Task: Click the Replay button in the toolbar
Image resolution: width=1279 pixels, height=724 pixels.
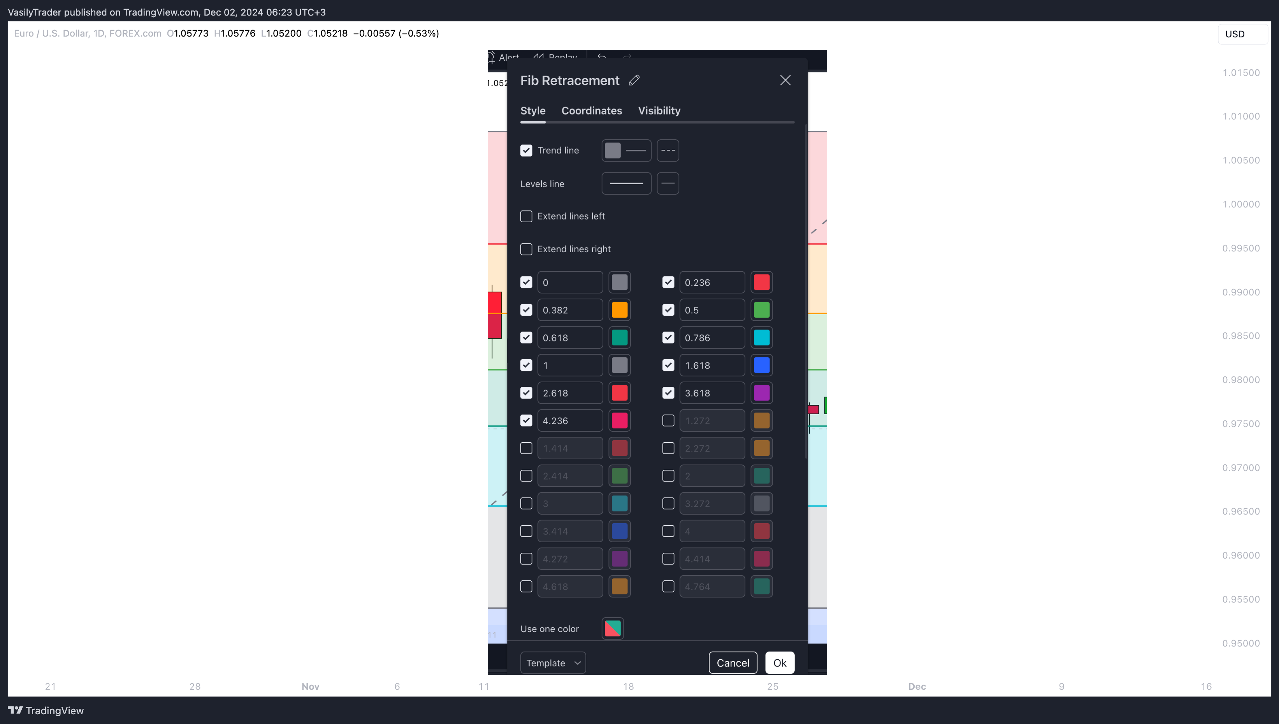Action: [x=555, y=57]
